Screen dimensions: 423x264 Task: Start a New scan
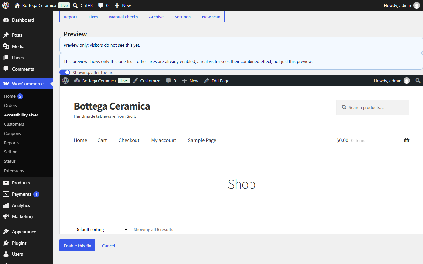pyautogui.click(x=211, y=17)
